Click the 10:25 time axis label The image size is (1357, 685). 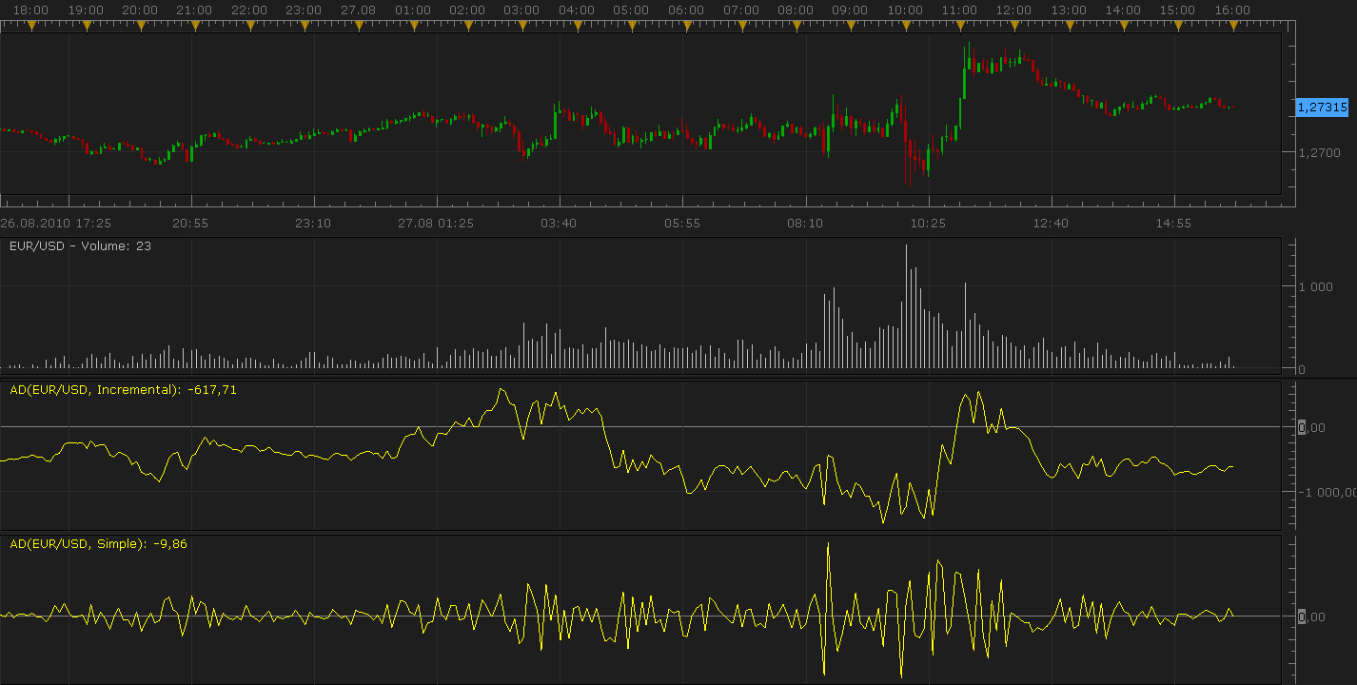click(x=928, y=224)
